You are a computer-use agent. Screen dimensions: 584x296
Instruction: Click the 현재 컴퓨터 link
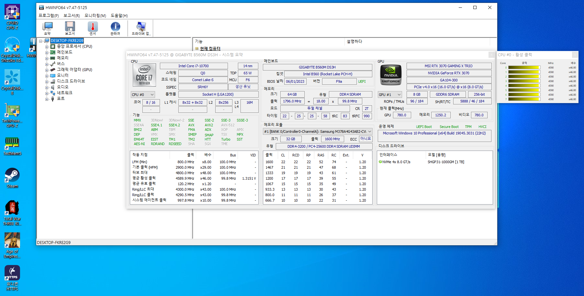point(210,48)
